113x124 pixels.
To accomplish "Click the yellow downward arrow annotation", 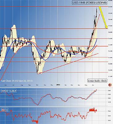I will pos(103,17).
